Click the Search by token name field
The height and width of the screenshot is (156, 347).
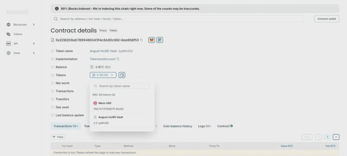(121, 86)
